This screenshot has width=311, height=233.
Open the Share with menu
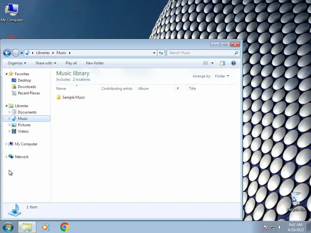point(46,63)
